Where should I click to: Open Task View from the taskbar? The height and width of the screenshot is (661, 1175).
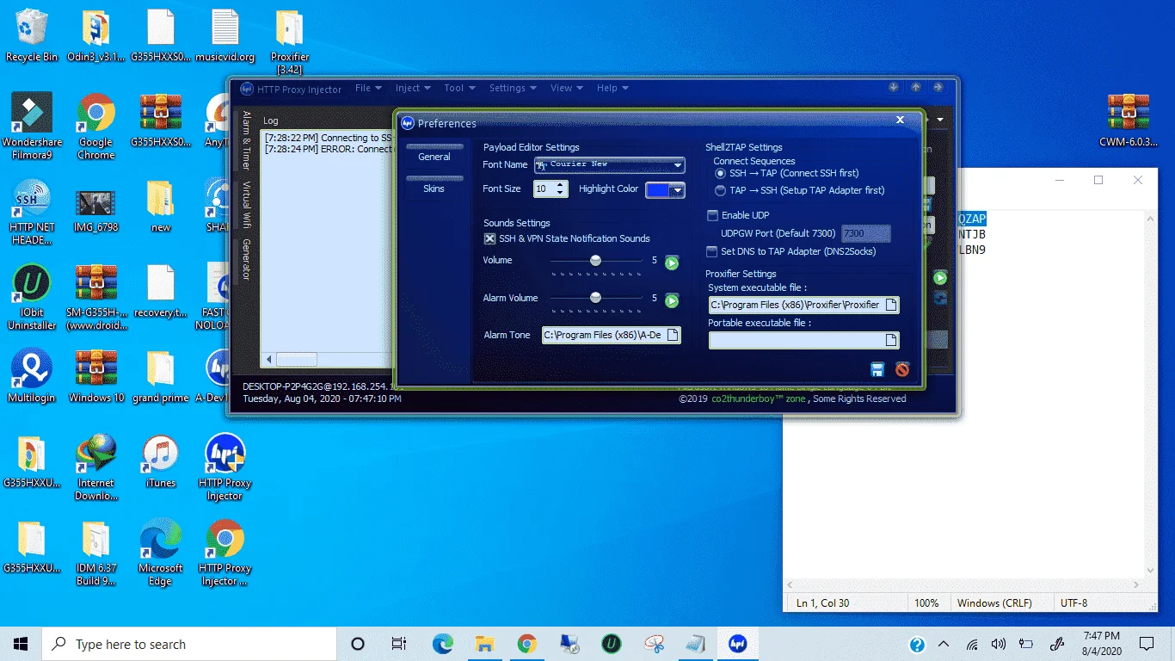pos(399,644)
